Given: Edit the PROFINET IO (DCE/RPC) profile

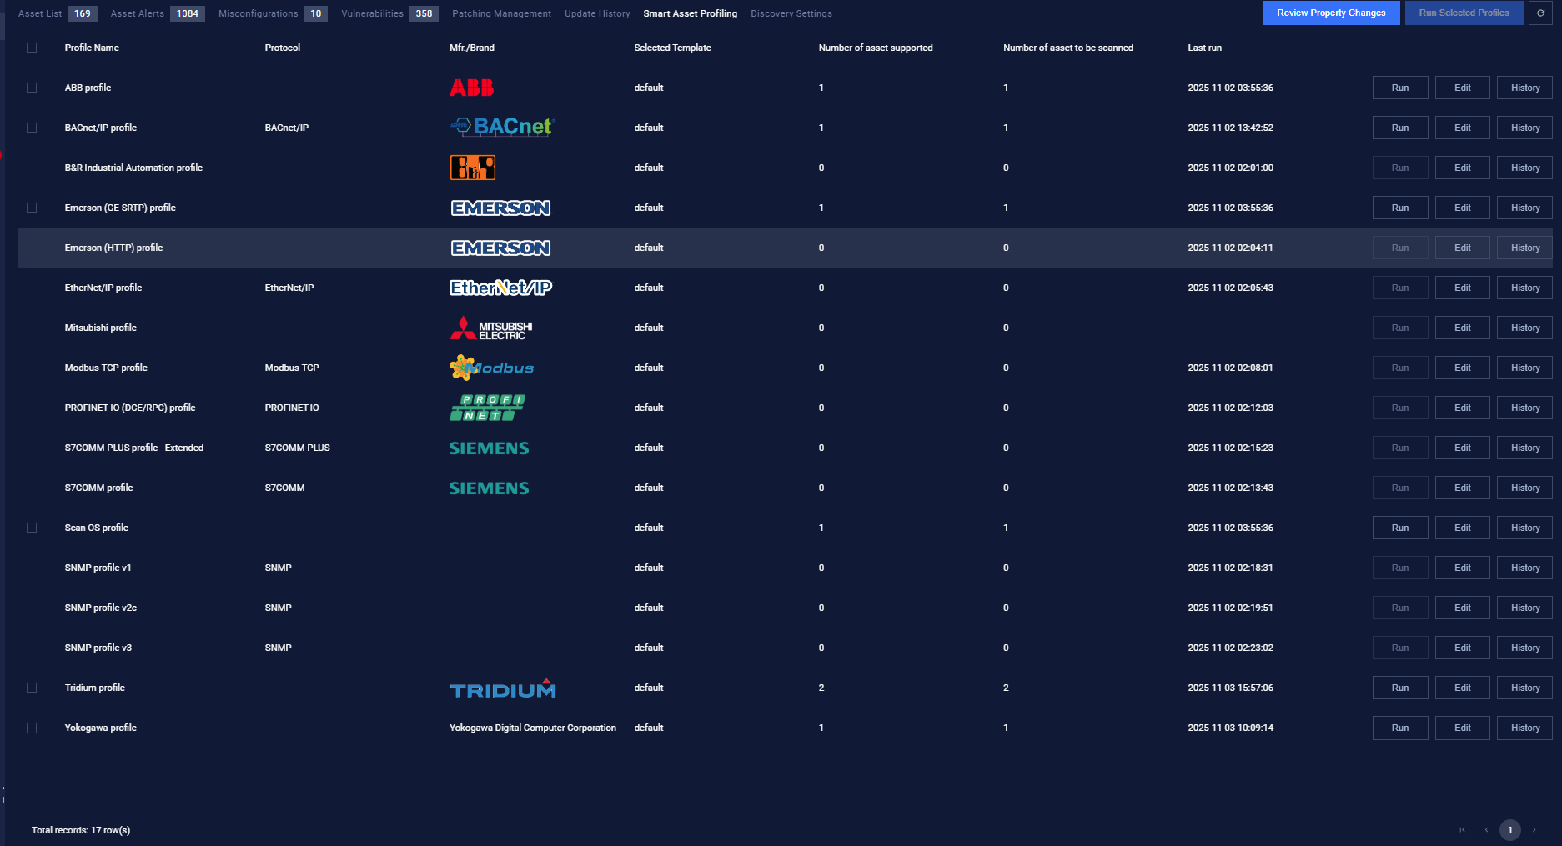Looking at the screenshot, I should click(1463, 408).
